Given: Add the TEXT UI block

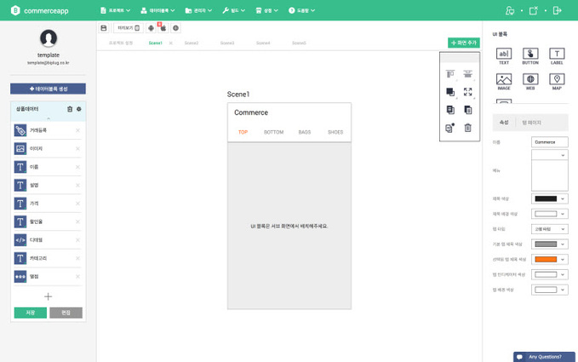Looking at the screenshot, I should coord(504,56).
